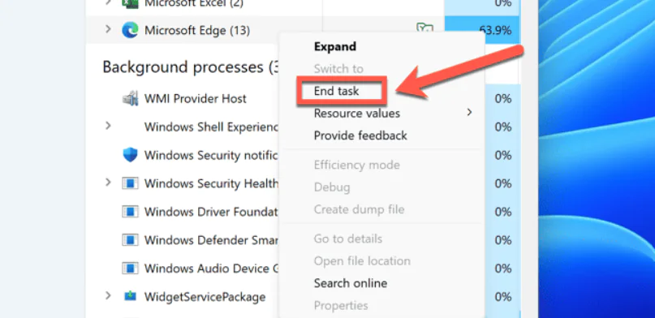The image size is (655, 318).
Task: Click the Windows Audio Device Graph icon
Action: point(130,269)
